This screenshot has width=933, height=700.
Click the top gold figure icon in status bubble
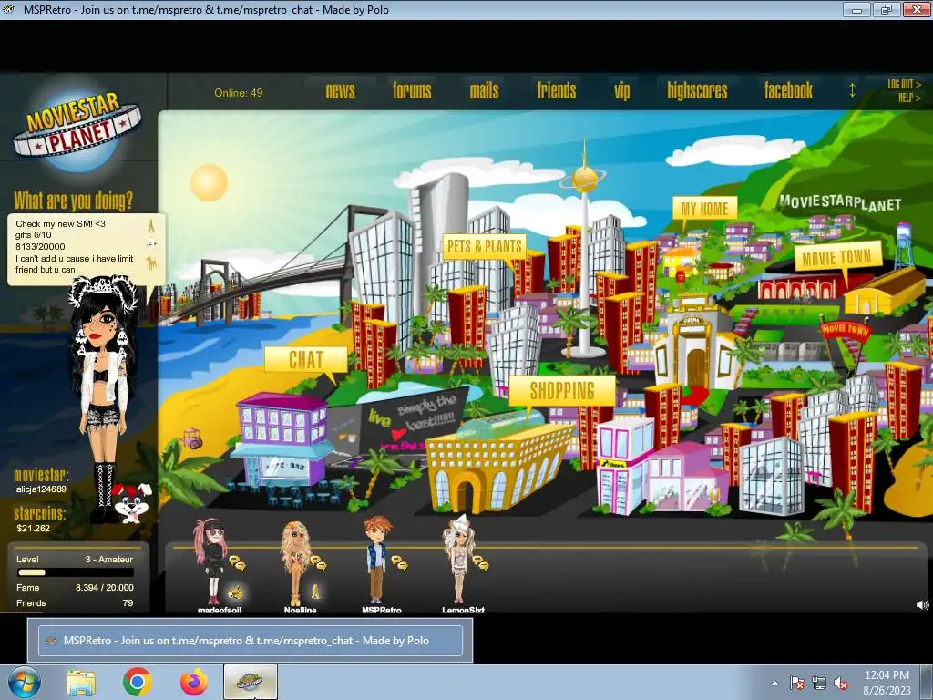(x=151, y=226)
